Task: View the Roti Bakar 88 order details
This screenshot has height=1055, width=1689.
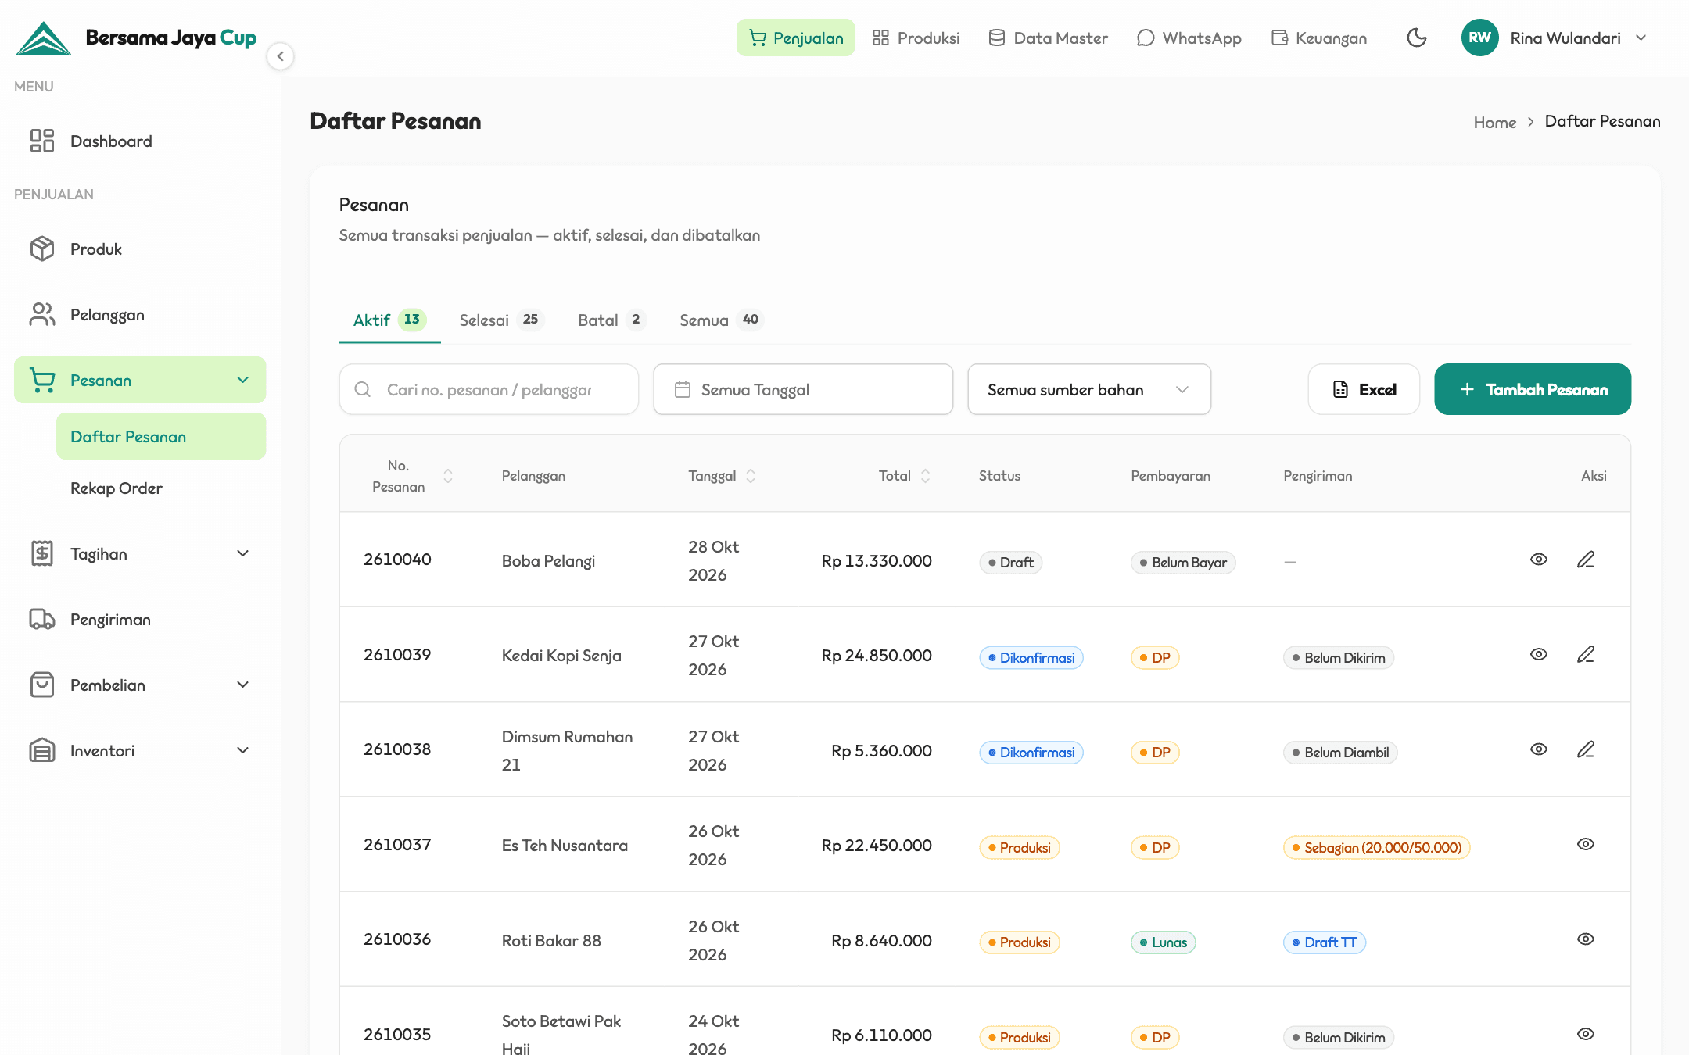Action: (x=1585, y=939)
